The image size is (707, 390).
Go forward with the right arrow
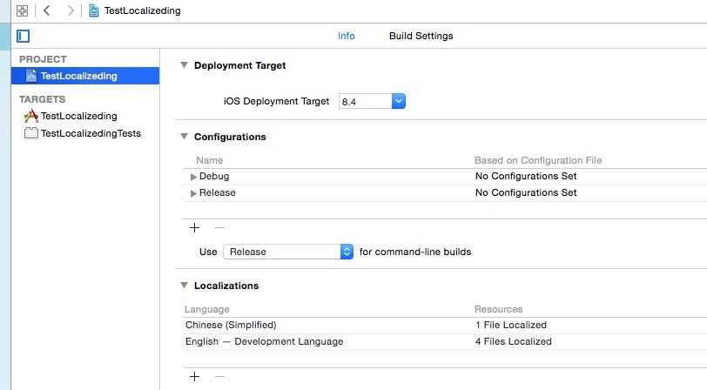pyautogui.click(x=70, y=10)
